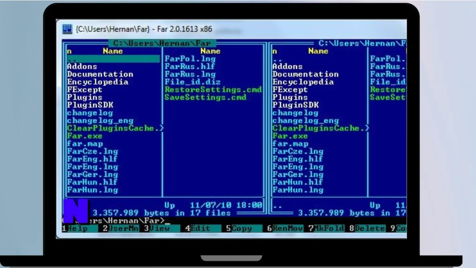Select PluginSDK folder in the left panel
Image resolution: width=476 pixels, height=268 pixels.
(x=90, y=105)
